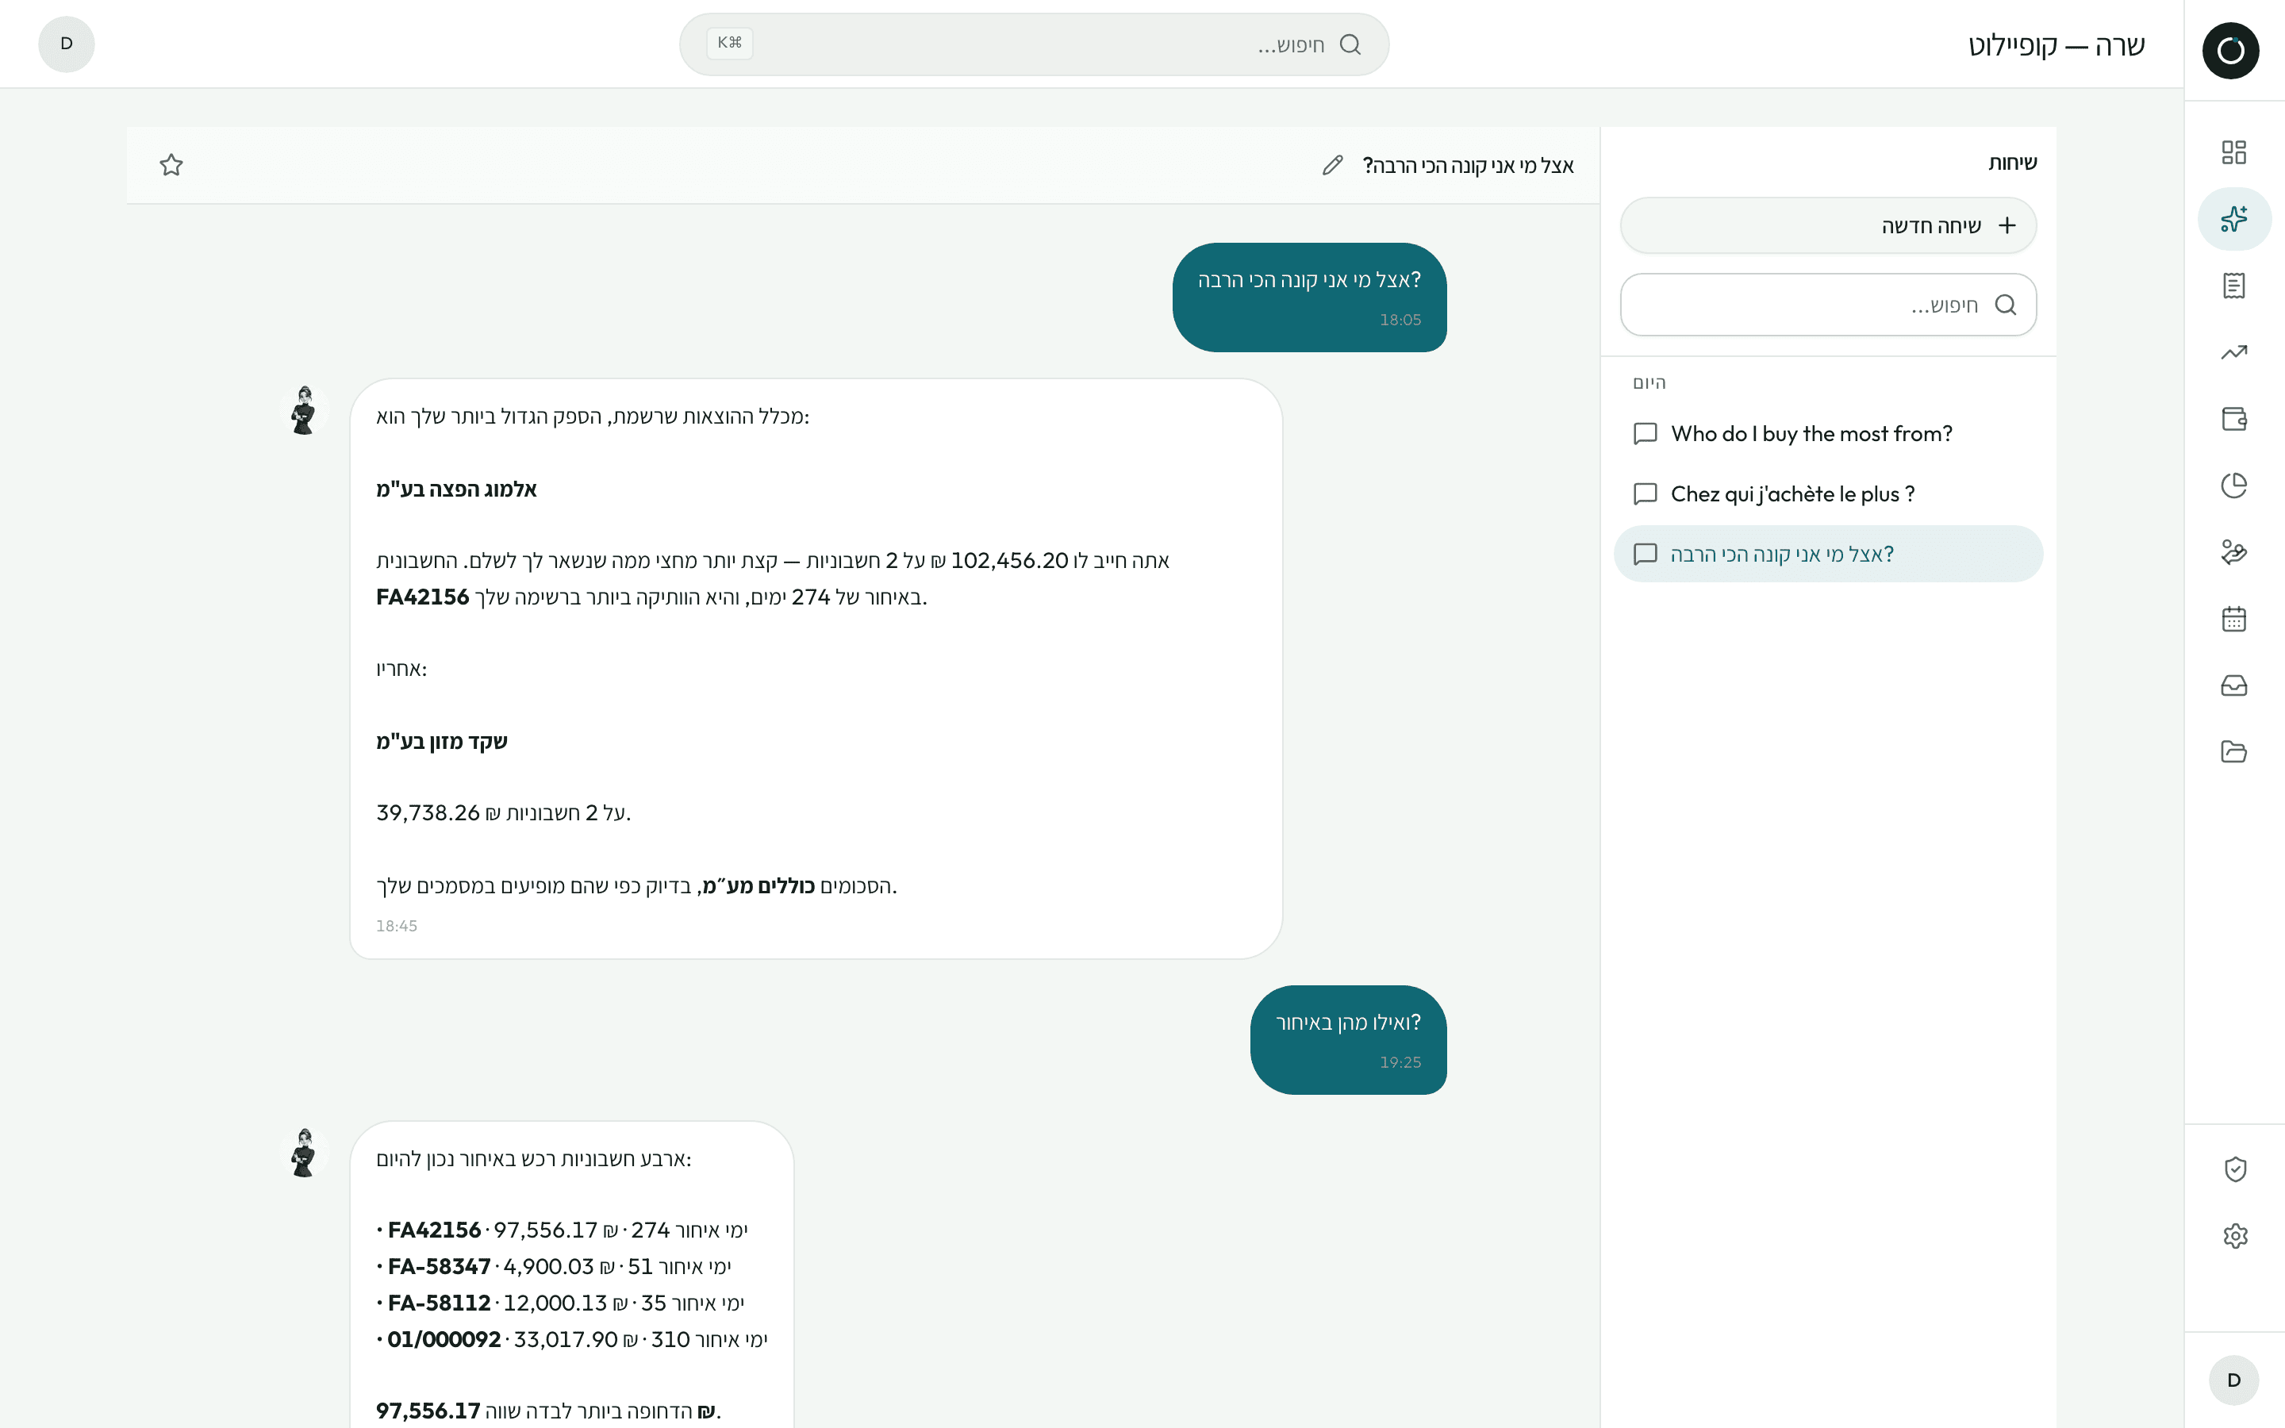Click the assistant avatar beside the supplier reply
The image size is (2285, 1428).
pyautogui.click(x=304, y=410)
